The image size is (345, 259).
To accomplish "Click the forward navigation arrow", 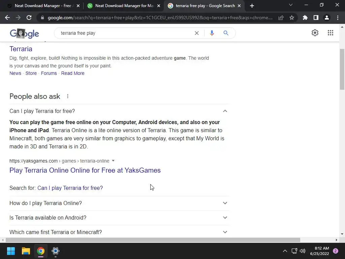I will coord(18,18).
